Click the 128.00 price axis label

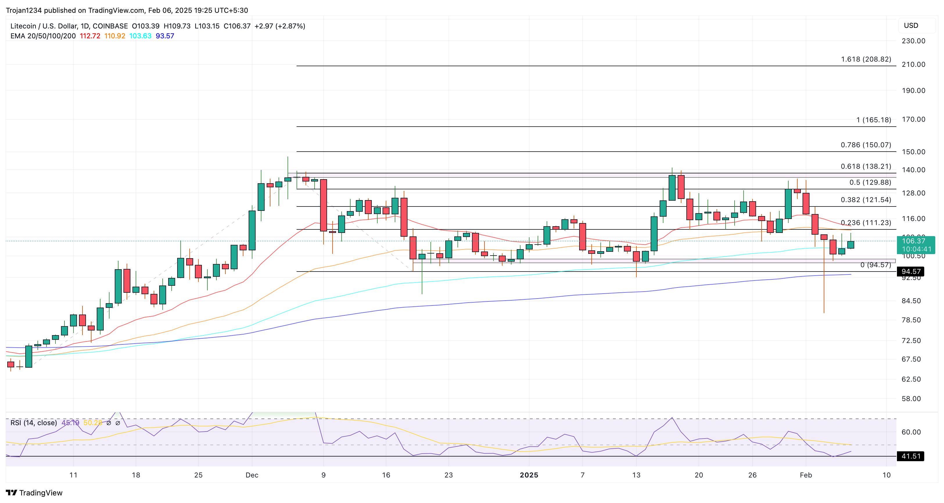coord(914,193)
